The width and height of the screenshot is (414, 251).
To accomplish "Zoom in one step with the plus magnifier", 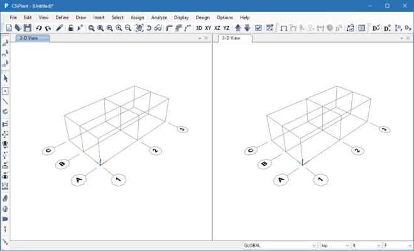I will (x=119, y=28).
